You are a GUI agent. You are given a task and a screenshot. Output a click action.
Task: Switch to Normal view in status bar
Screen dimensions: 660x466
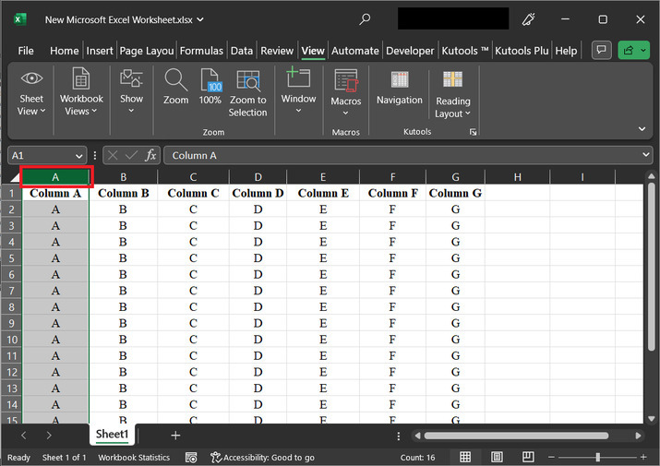[465, 458]
